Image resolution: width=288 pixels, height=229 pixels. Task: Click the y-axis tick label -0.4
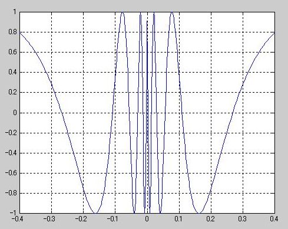click(11, 153)
